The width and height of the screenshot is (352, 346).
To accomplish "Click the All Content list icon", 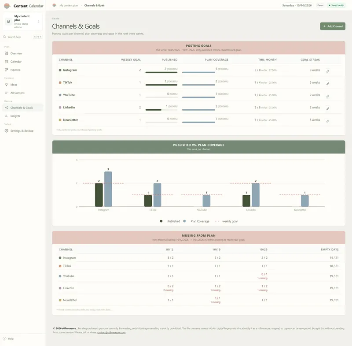I will pos(6,93).
